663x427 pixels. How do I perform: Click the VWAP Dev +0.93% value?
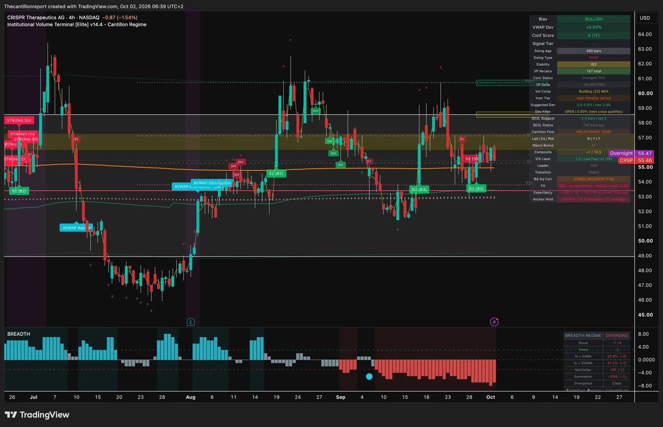pos(594,27)
